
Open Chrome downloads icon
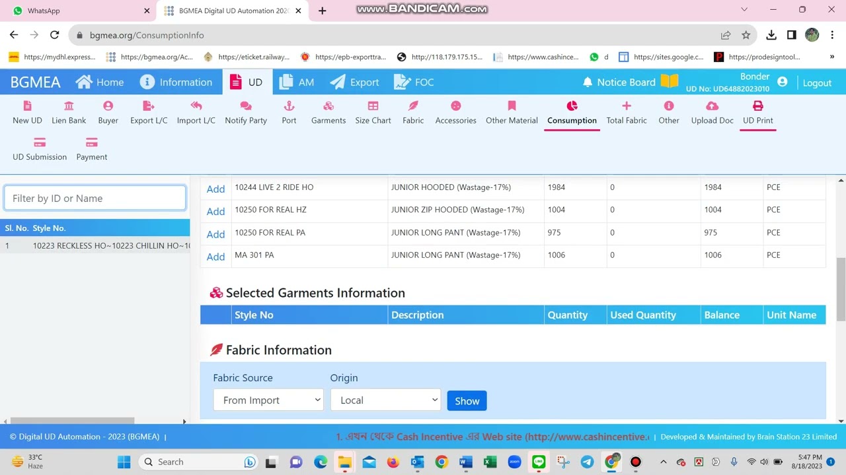[x=771, y=35]
